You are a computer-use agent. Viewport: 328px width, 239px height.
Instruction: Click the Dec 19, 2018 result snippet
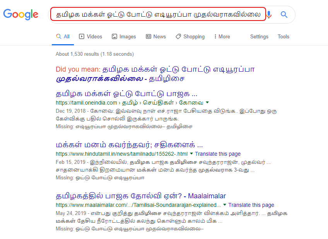click(166, 115)
